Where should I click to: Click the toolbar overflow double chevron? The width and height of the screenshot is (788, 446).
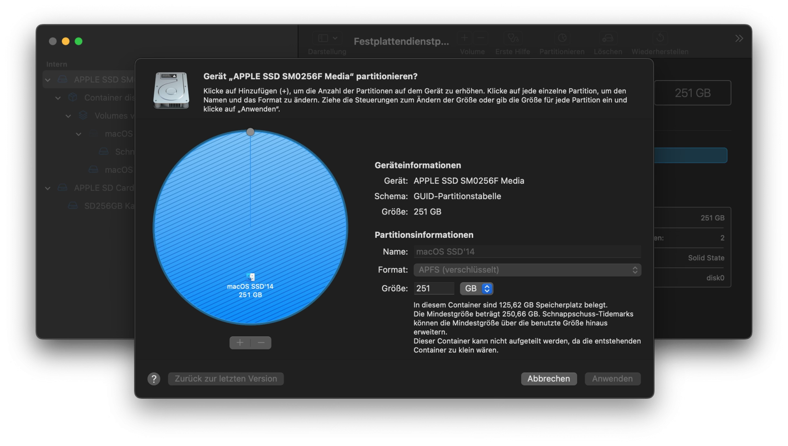click(739, 38)
